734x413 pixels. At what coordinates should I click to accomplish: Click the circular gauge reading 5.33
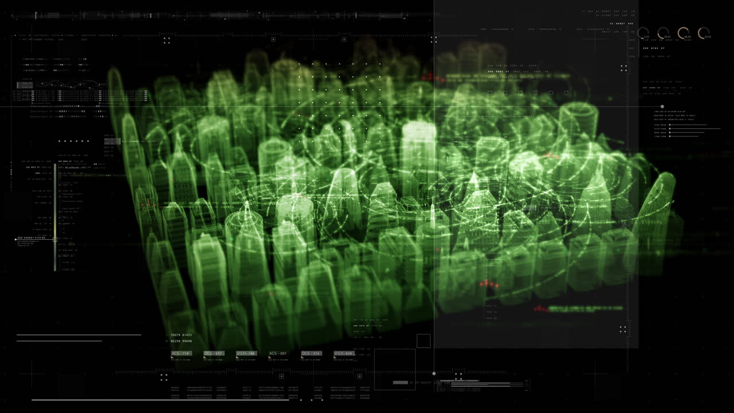[643, 33]
